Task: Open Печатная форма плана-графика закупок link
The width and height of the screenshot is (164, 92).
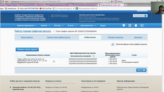Action: [x=131, y=44]
